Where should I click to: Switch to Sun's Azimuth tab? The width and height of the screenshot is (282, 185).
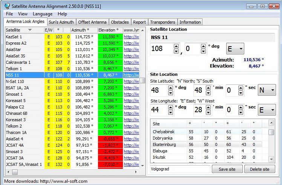[61, 22]
